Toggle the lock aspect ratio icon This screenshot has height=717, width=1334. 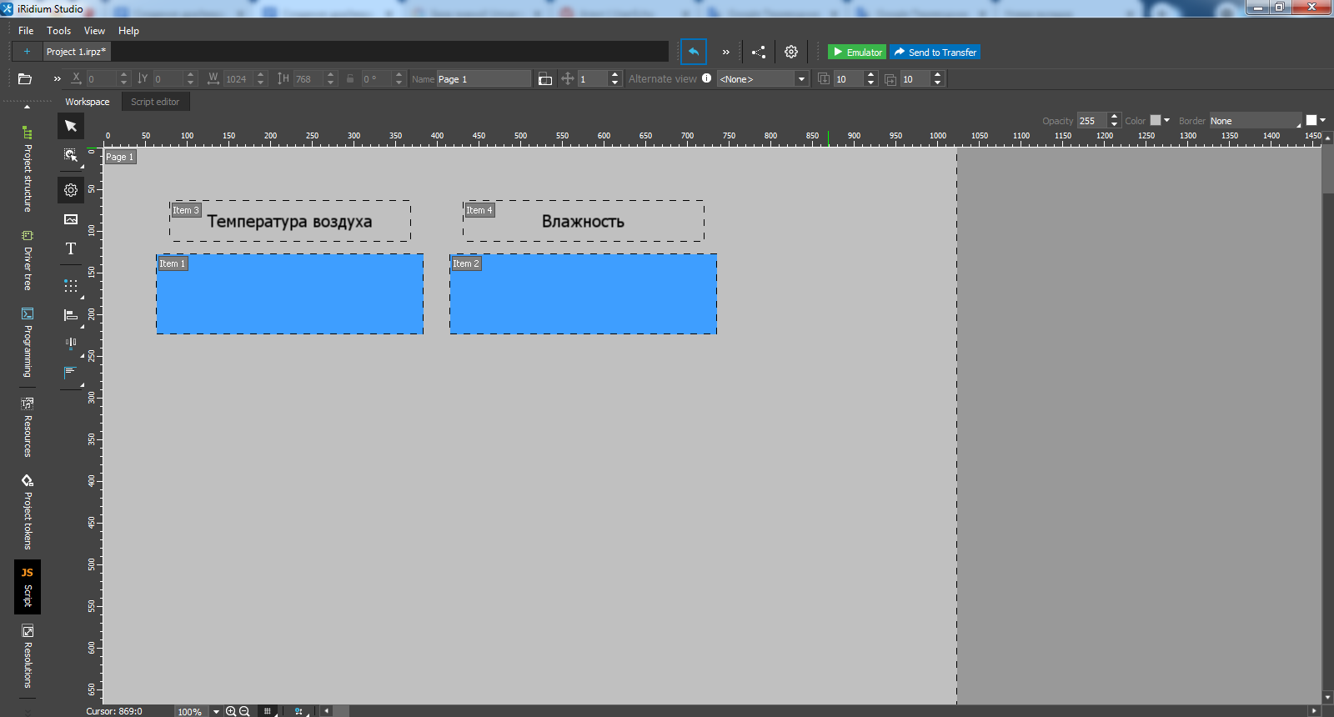350,79
